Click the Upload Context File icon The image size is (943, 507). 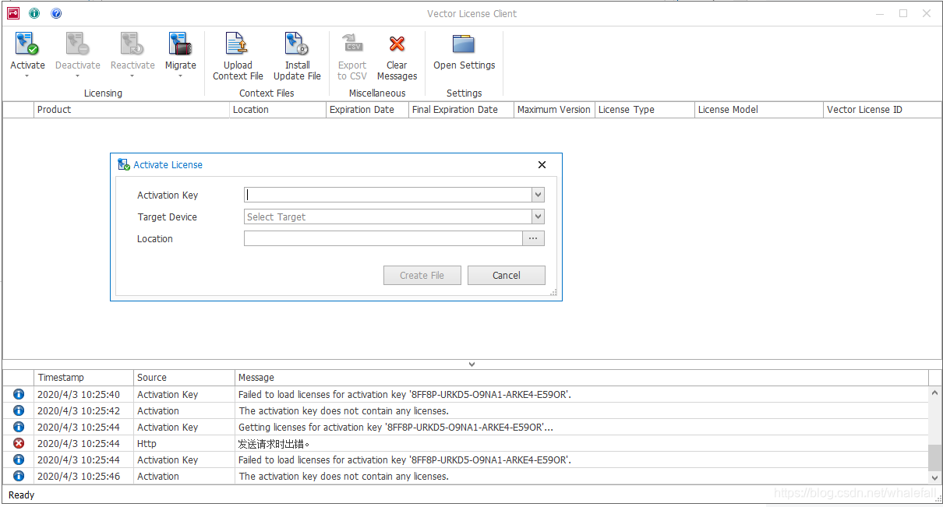pos(237,44)
